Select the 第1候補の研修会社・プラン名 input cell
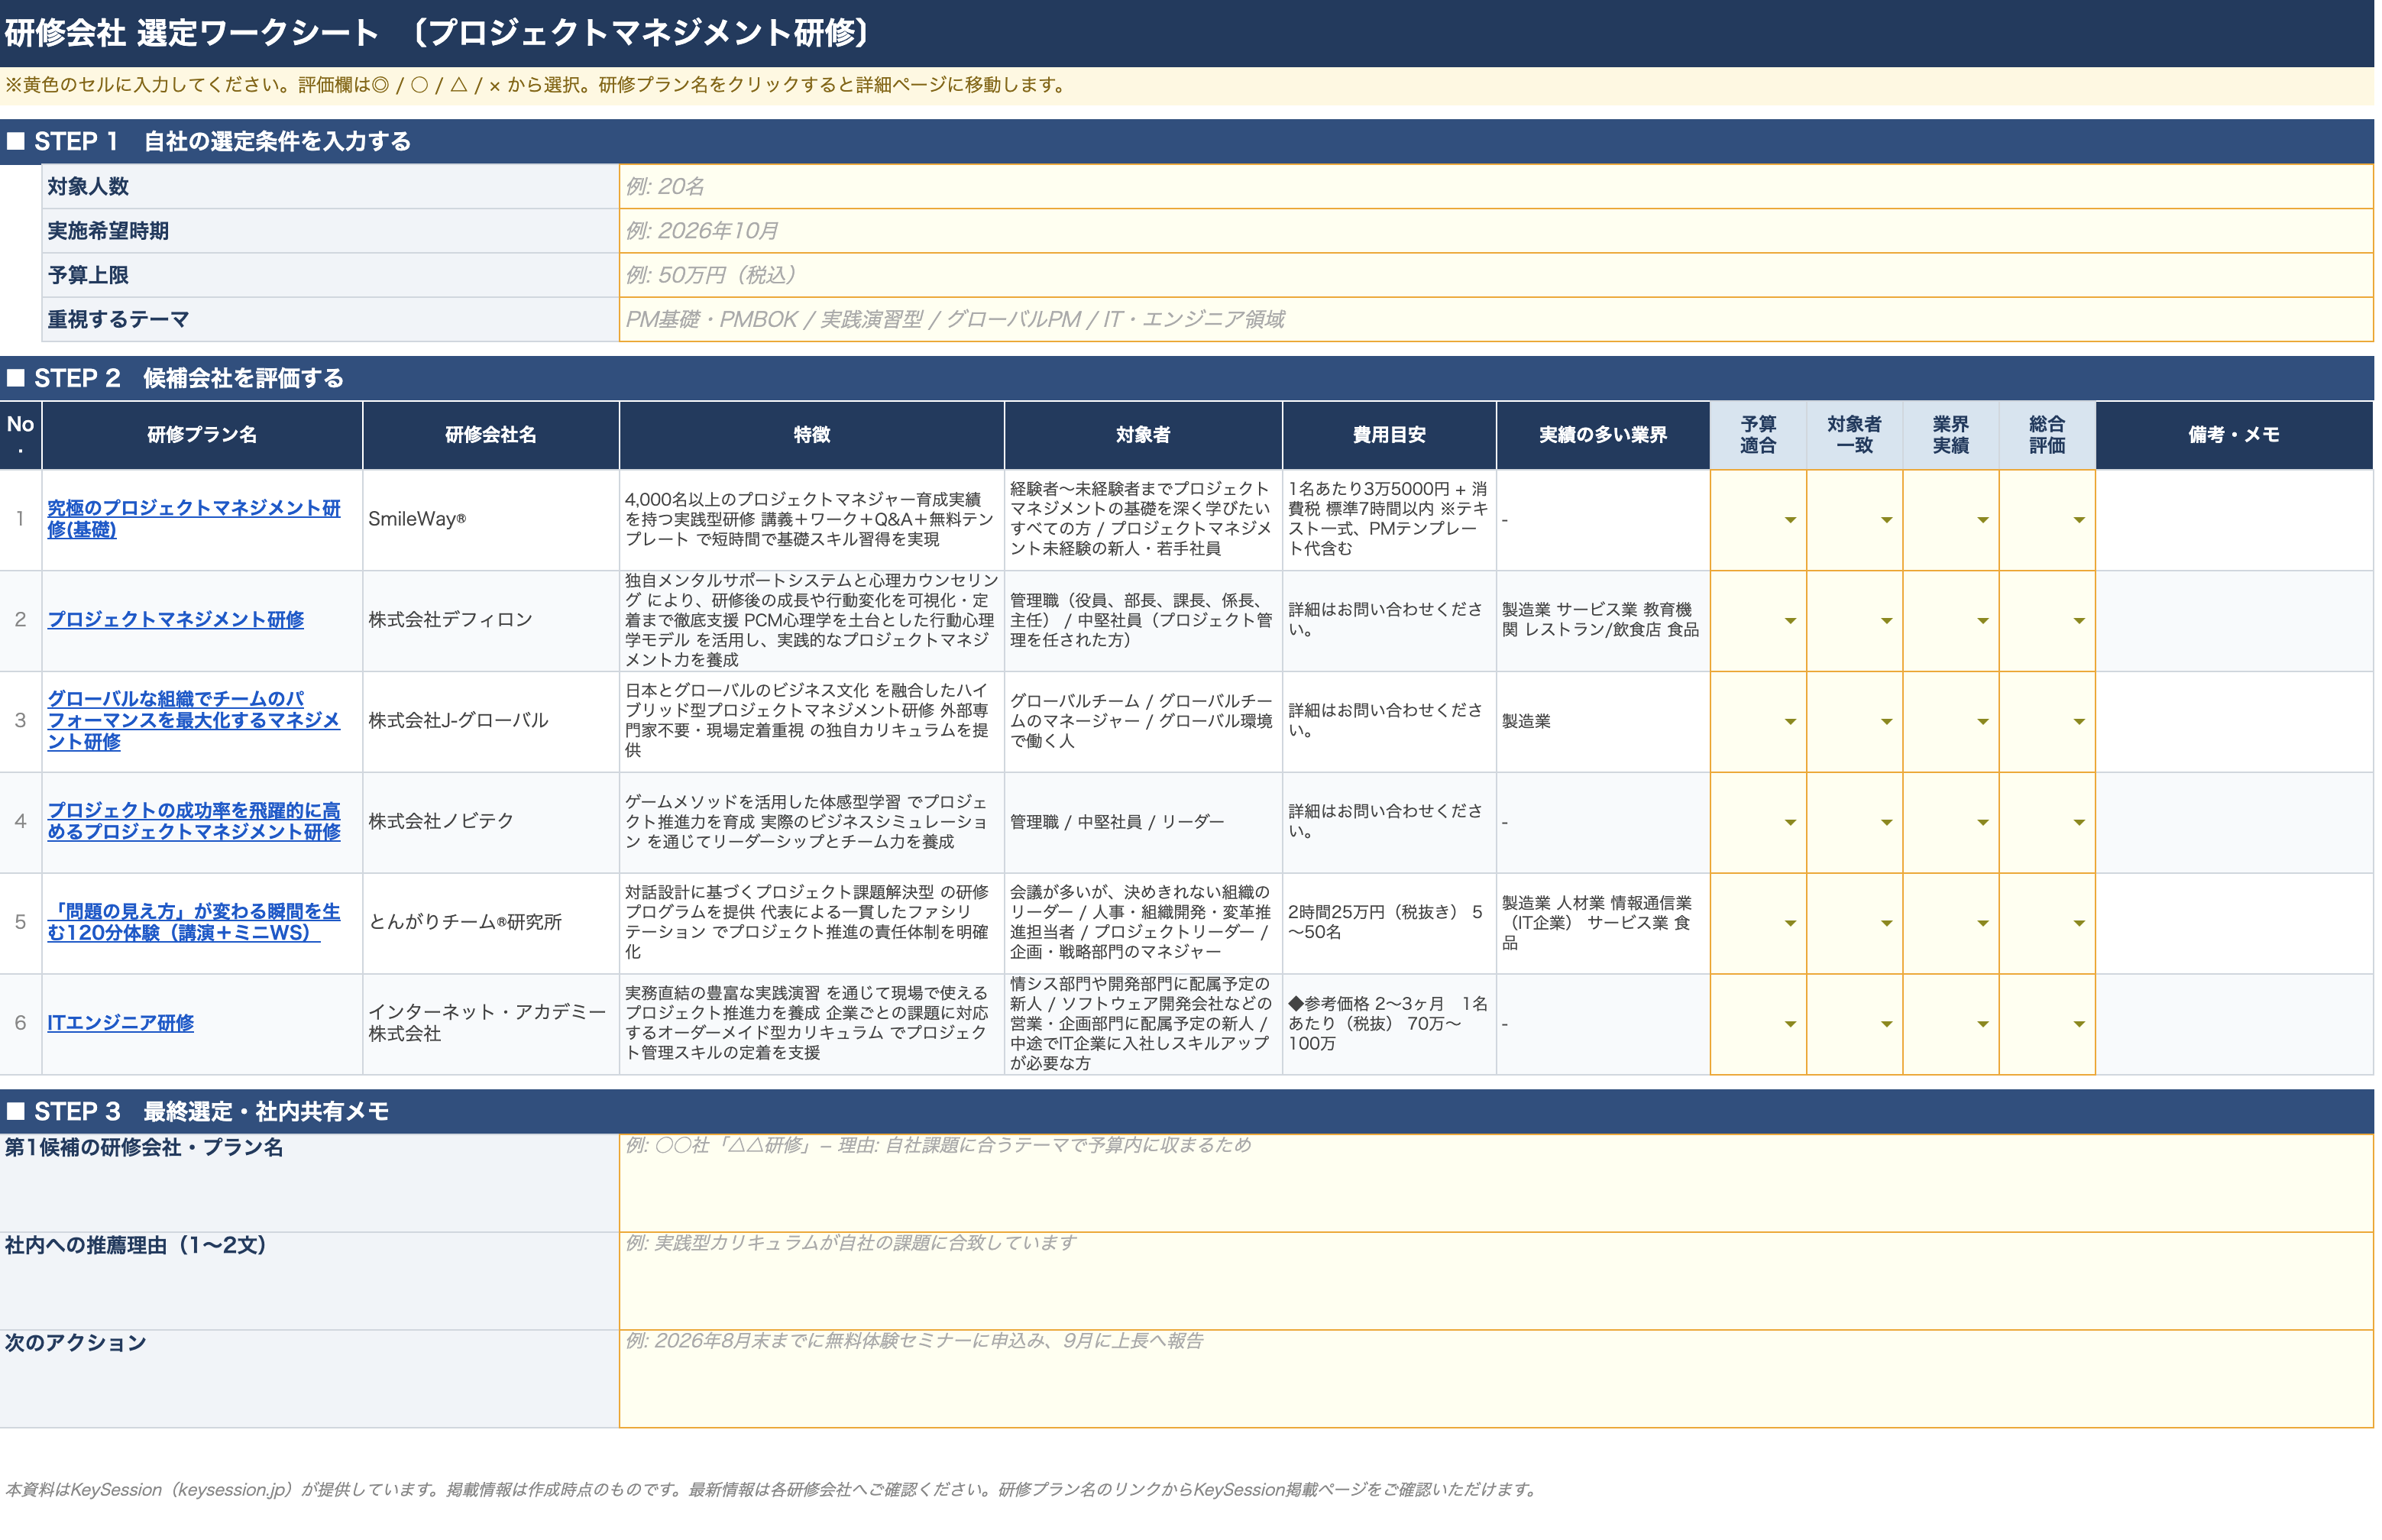Viewport: 2382px width, 1540px height. click(1496, 1184)
